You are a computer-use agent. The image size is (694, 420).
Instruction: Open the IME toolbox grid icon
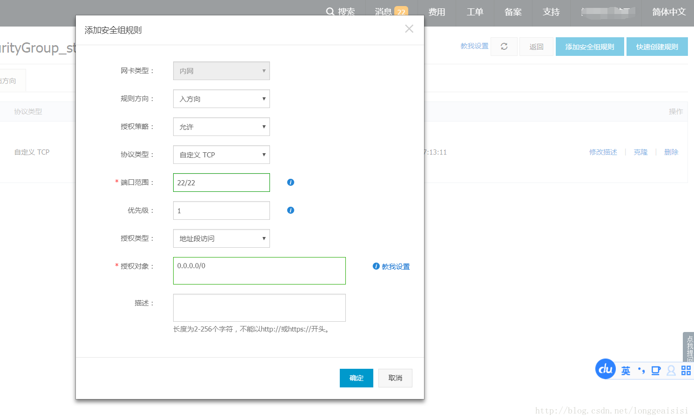point(686,371)
